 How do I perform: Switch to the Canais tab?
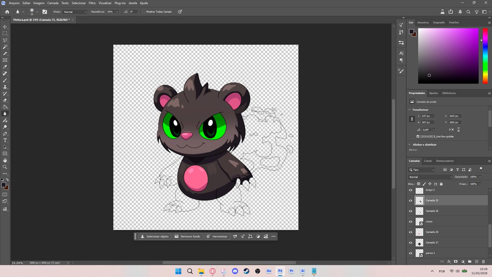pos(428,161)
